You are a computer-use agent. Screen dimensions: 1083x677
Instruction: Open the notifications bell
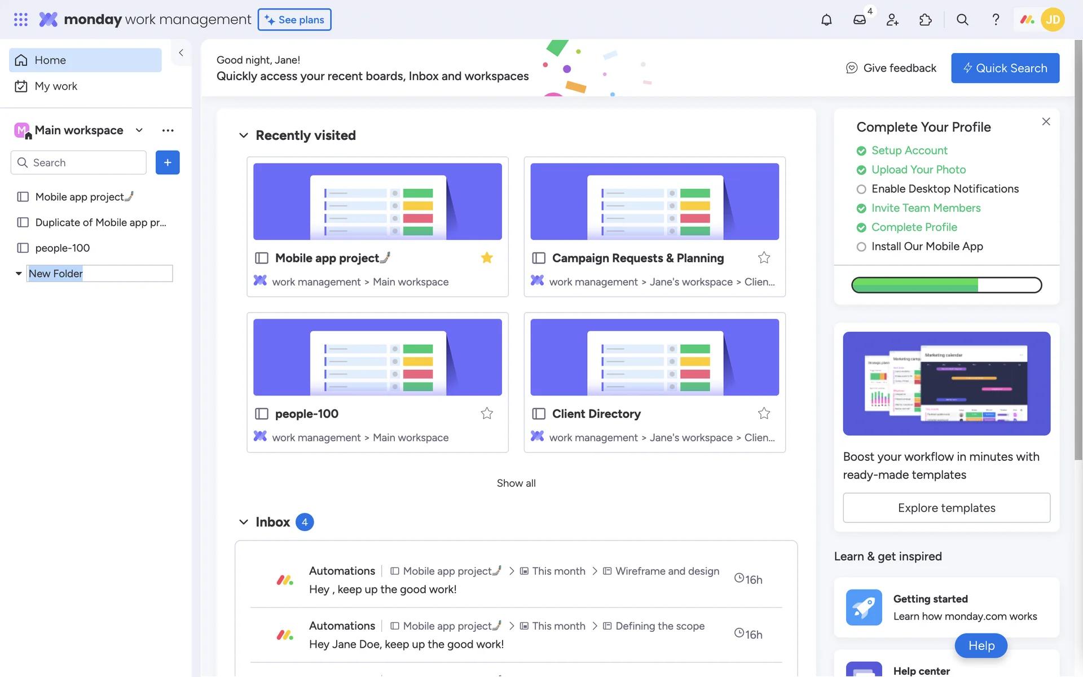point(826,20)
